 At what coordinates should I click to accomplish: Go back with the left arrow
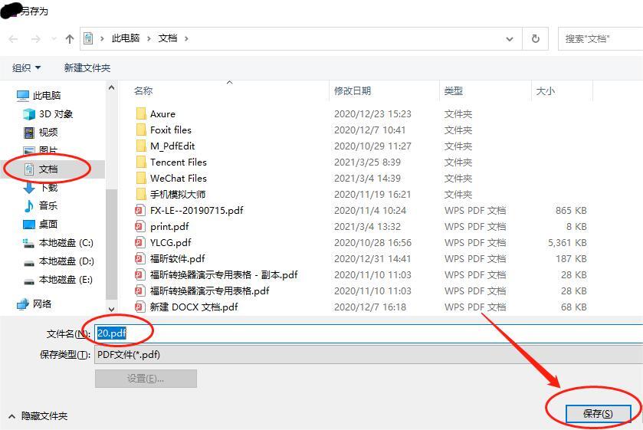(13, 39)
